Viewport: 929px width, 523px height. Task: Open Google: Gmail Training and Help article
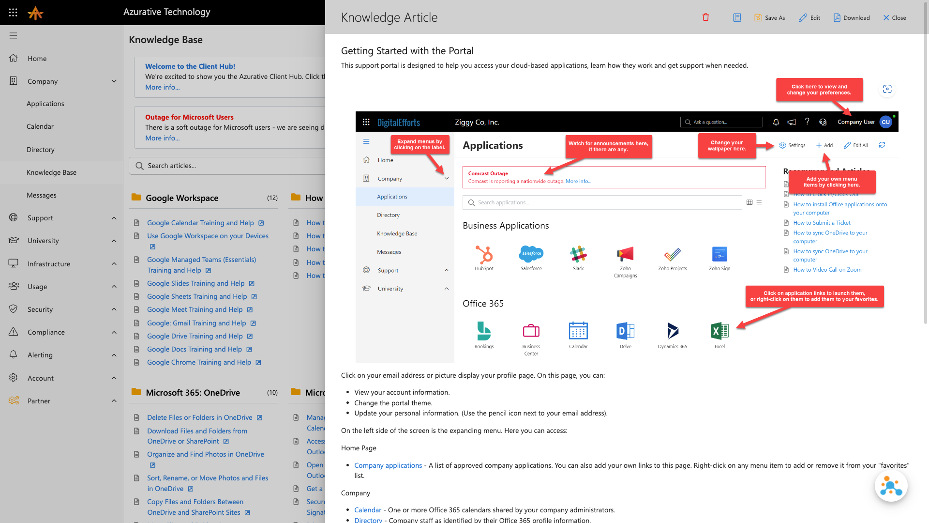click(196, 323)
